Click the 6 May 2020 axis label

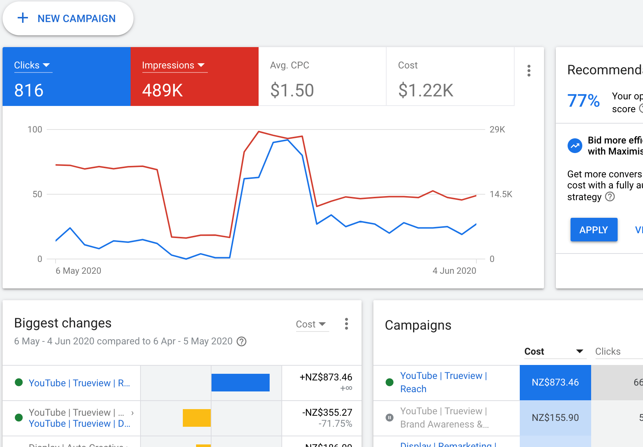pos(78,271)
